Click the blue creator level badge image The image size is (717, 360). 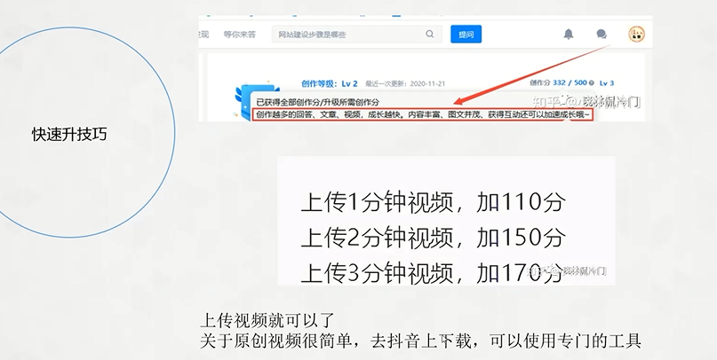256,100
